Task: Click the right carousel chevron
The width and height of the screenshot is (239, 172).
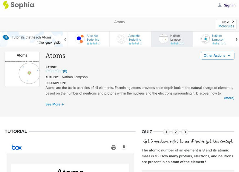Action: point(236,39)
